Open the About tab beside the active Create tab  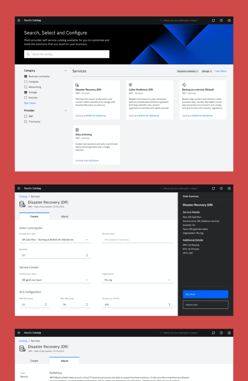(64, 216)
